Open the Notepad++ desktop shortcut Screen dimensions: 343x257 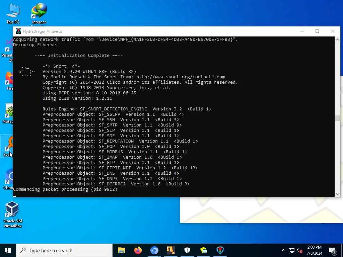[x=9, y=113]
